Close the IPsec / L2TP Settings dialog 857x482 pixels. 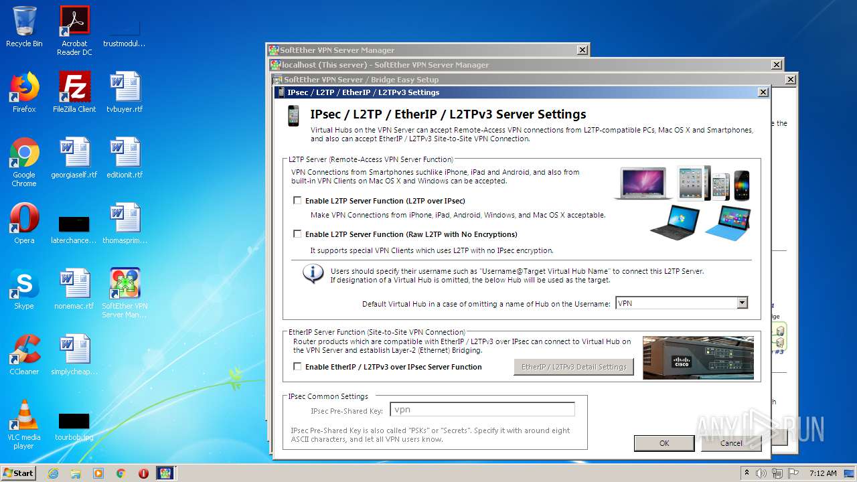(x=763, y=92)
